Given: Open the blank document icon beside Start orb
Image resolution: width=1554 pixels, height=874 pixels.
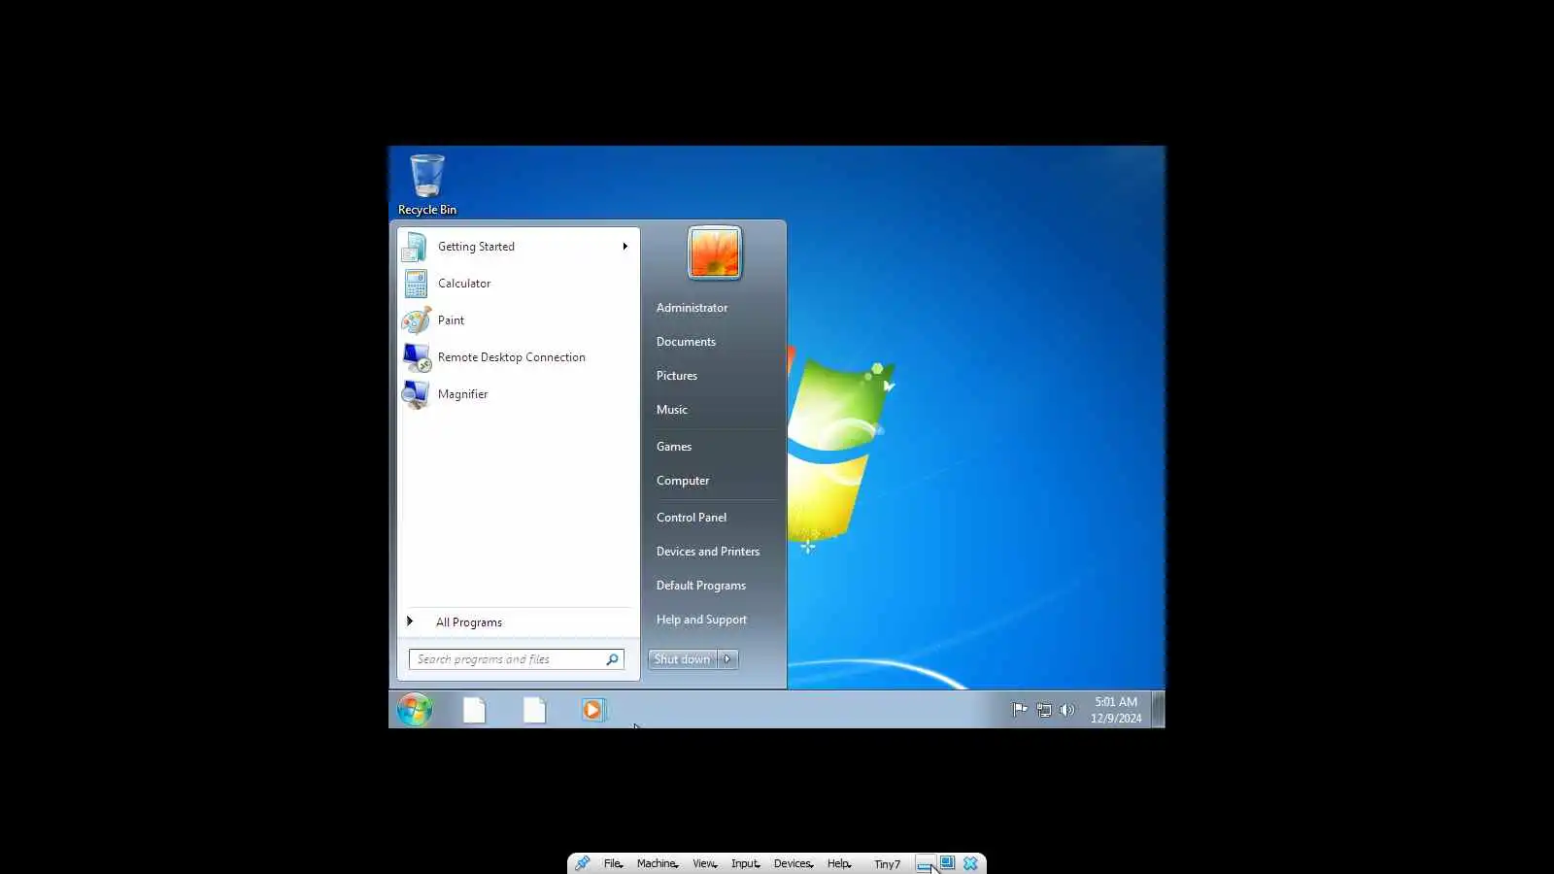Looking at the screenshot, I should pos(474,711).
